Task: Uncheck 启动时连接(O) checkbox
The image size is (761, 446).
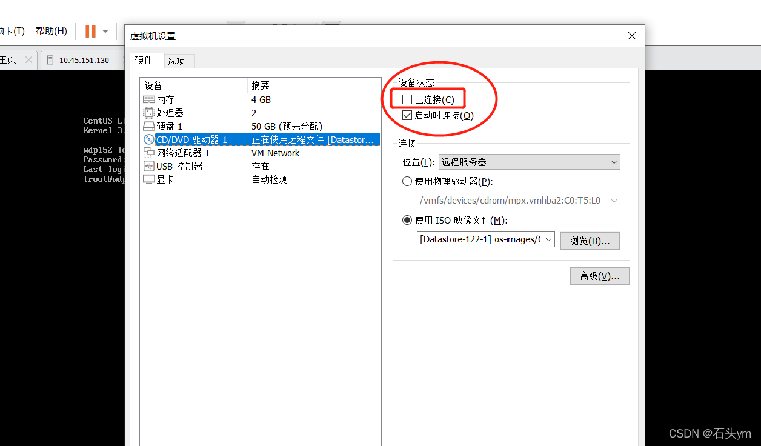Action: (407, 115)
